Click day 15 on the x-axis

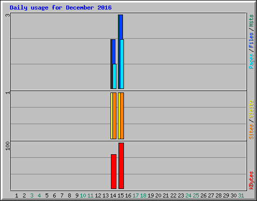120,195
